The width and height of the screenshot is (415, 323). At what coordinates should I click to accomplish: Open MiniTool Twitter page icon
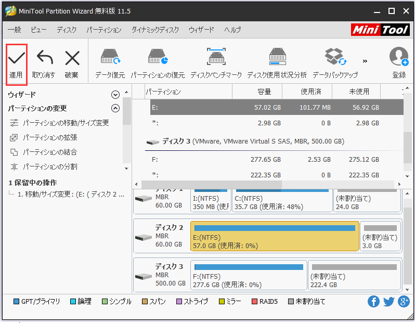388,301
